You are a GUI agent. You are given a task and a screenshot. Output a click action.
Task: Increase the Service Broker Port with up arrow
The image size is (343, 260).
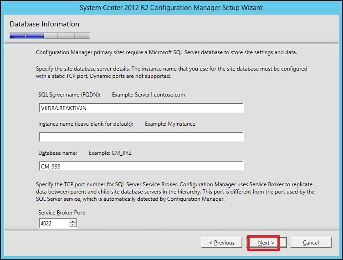[x=72, y=221]
